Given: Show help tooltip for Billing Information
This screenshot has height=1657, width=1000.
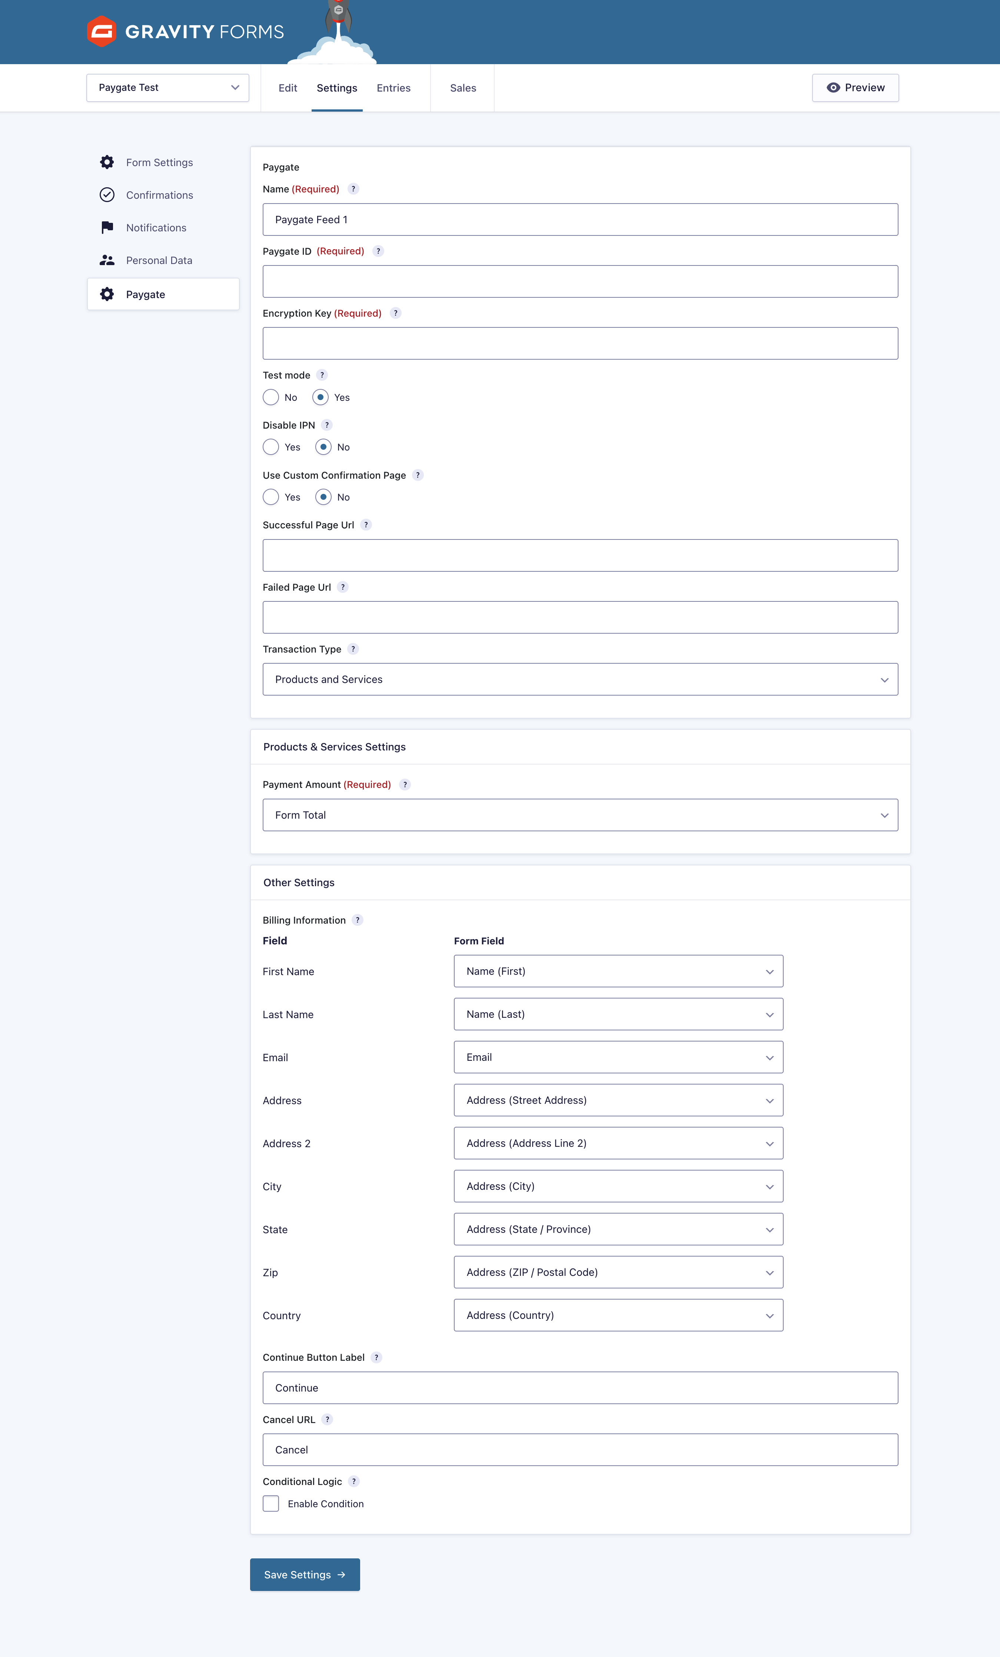Looking at the screenshot, I should click(358, 920).
